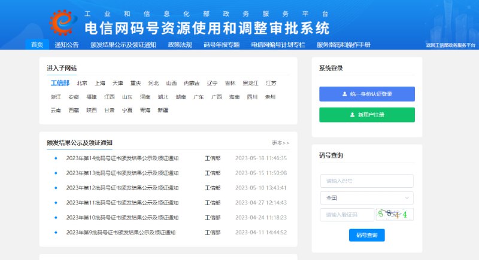Select 吉林 sub-site link
The width and height of the screenshot is (479, 260).
click(x=230, y=83)
